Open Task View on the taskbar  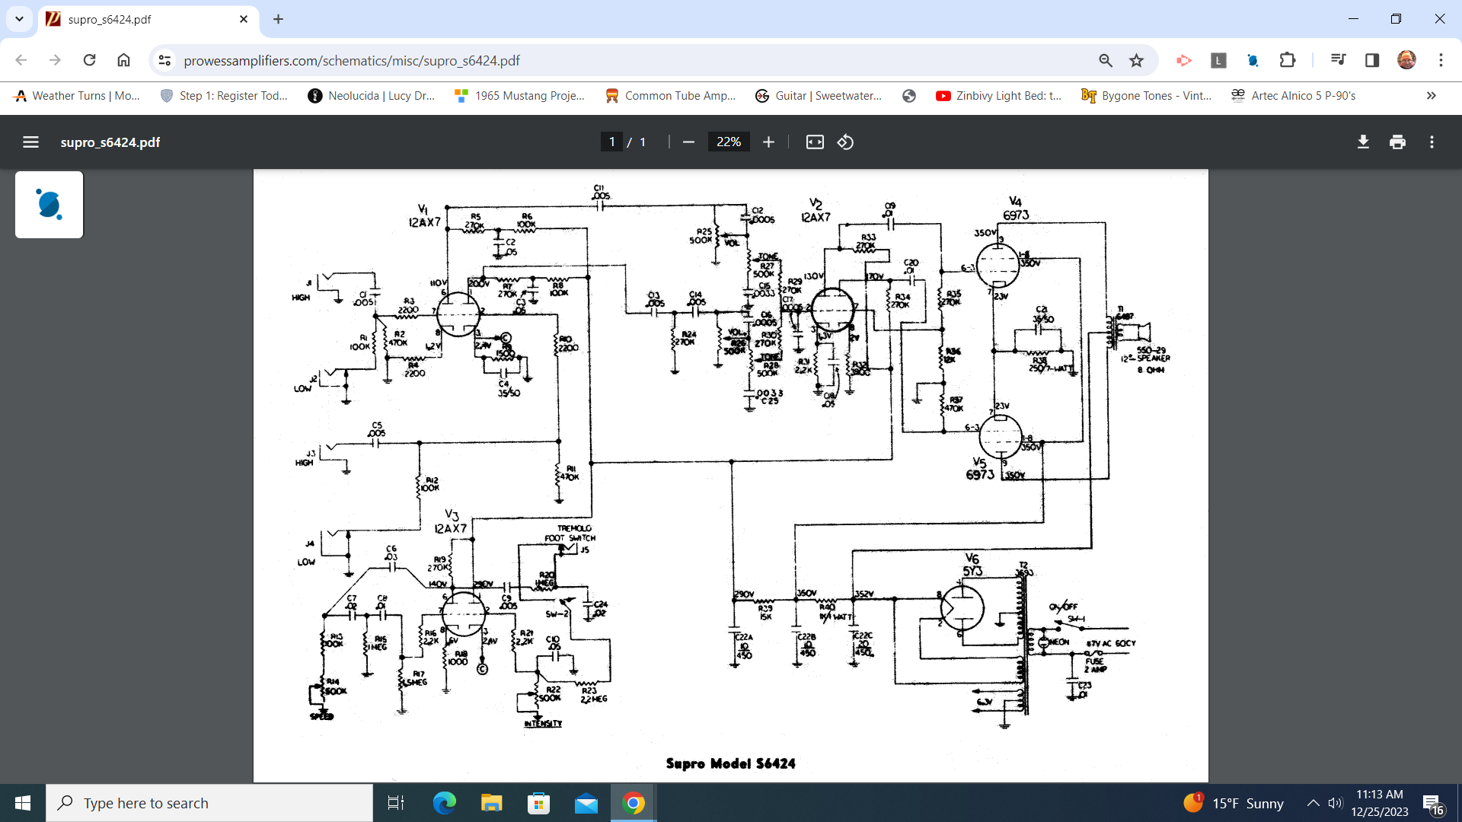click(396, 803)
